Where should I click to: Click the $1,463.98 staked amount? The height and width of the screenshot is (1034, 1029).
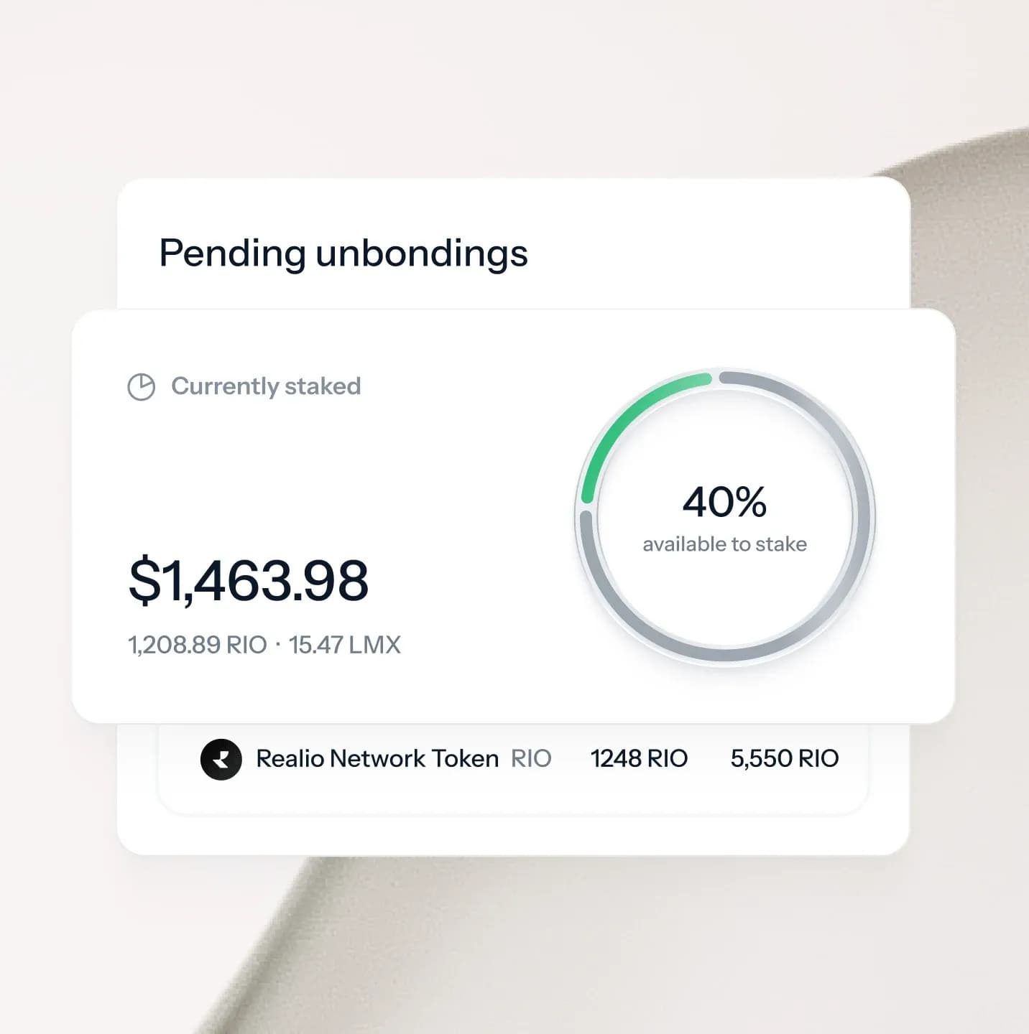coord(248,580)
